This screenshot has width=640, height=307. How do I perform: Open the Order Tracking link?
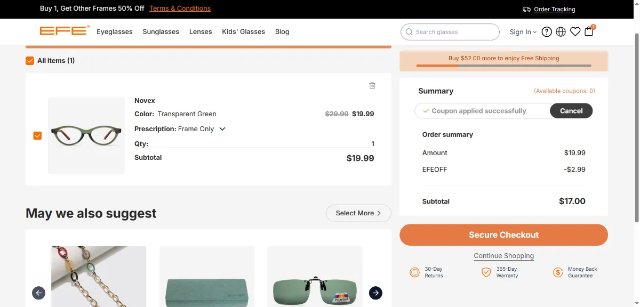coord(555,9)
